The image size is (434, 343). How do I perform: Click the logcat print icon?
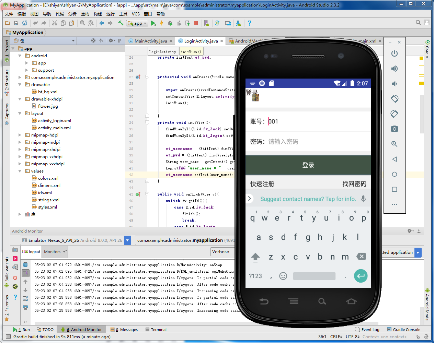[x=25, y=307]
